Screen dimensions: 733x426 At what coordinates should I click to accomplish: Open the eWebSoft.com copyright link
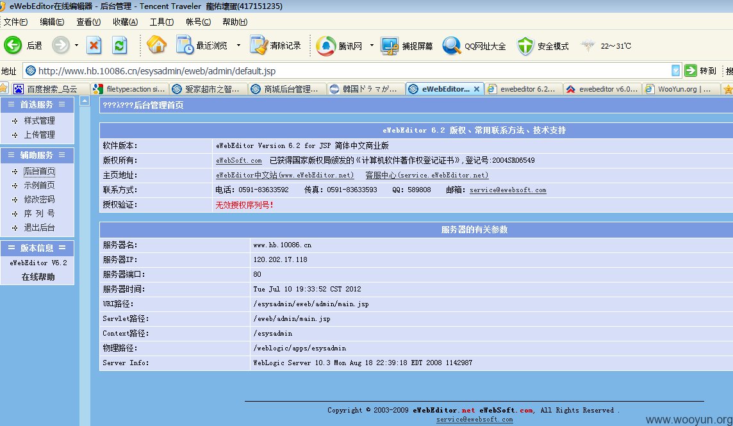click(239, 160)
